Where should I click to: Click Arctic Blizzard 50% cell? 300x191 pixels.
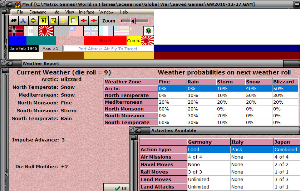285,89
